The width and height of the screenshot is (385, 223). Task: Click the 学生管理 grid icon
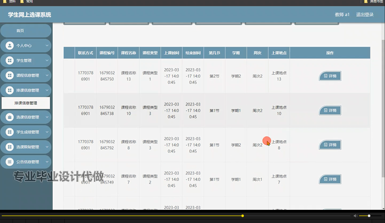(10, 60)
